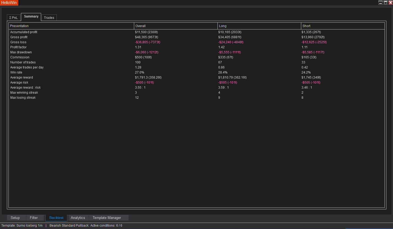The width and height of the screenshot is (393, 229).
Task: Click status bar Bearish Standard Pullback conditions
Action: 86,226
